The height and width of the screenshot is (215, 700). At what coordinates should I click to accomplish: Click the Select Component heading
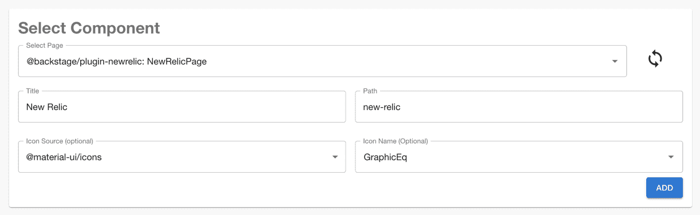[x=89, y=28]
